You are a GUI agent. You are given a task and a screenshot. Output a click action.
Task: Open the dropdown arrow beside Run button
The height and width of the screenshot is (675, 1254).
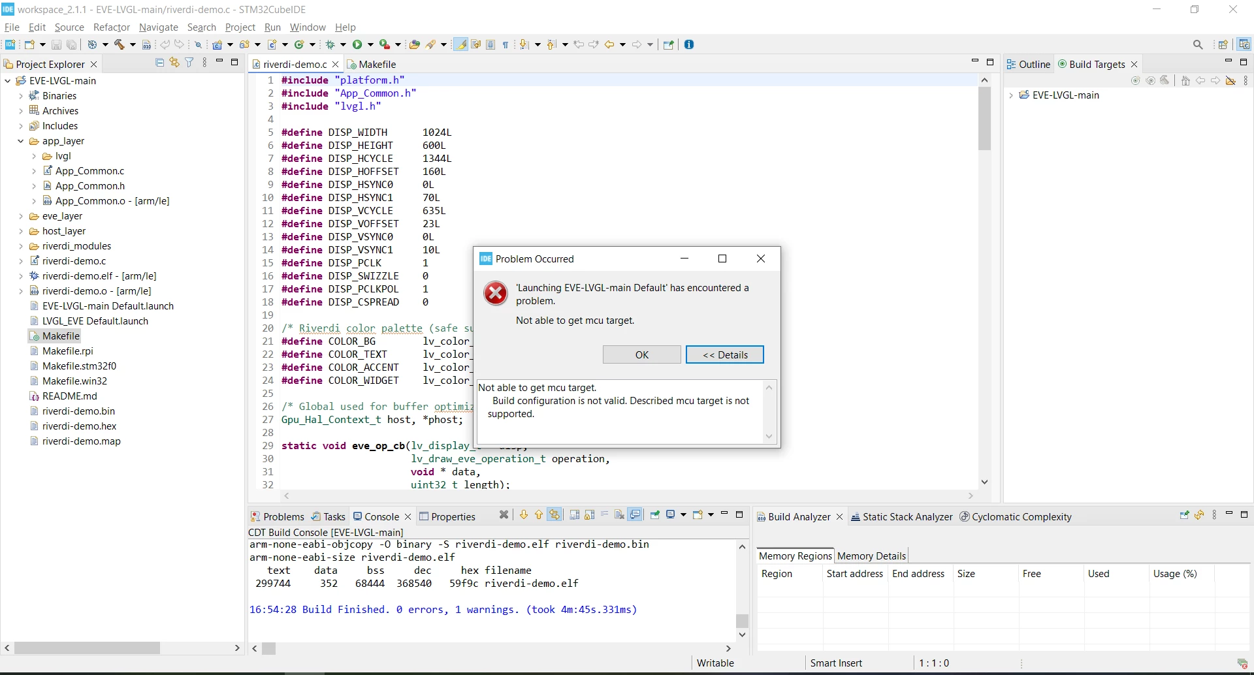click(370, 44)
